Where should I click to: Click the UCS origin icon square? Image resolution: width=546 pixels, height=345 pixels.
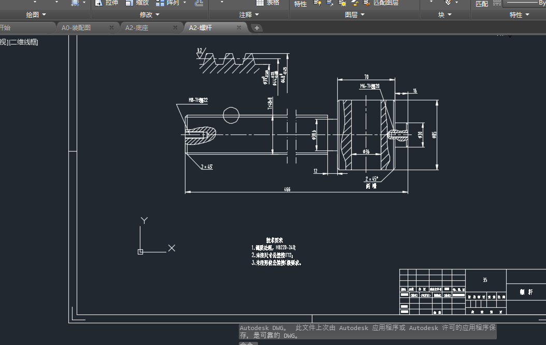(x=140, y=252)
